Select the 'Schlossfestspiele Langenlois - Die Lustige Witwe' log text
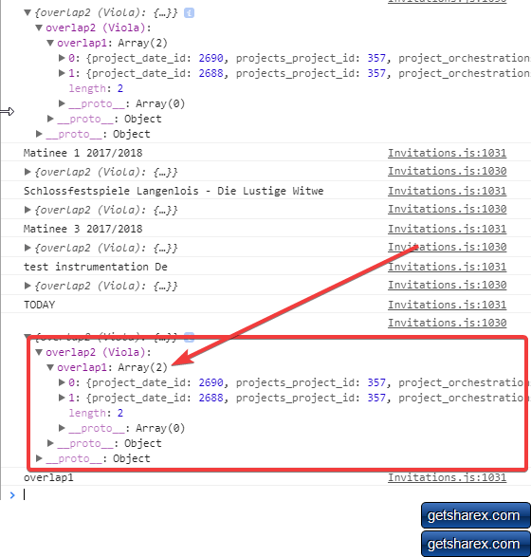The image size is (531, 557). click(174, 191)
